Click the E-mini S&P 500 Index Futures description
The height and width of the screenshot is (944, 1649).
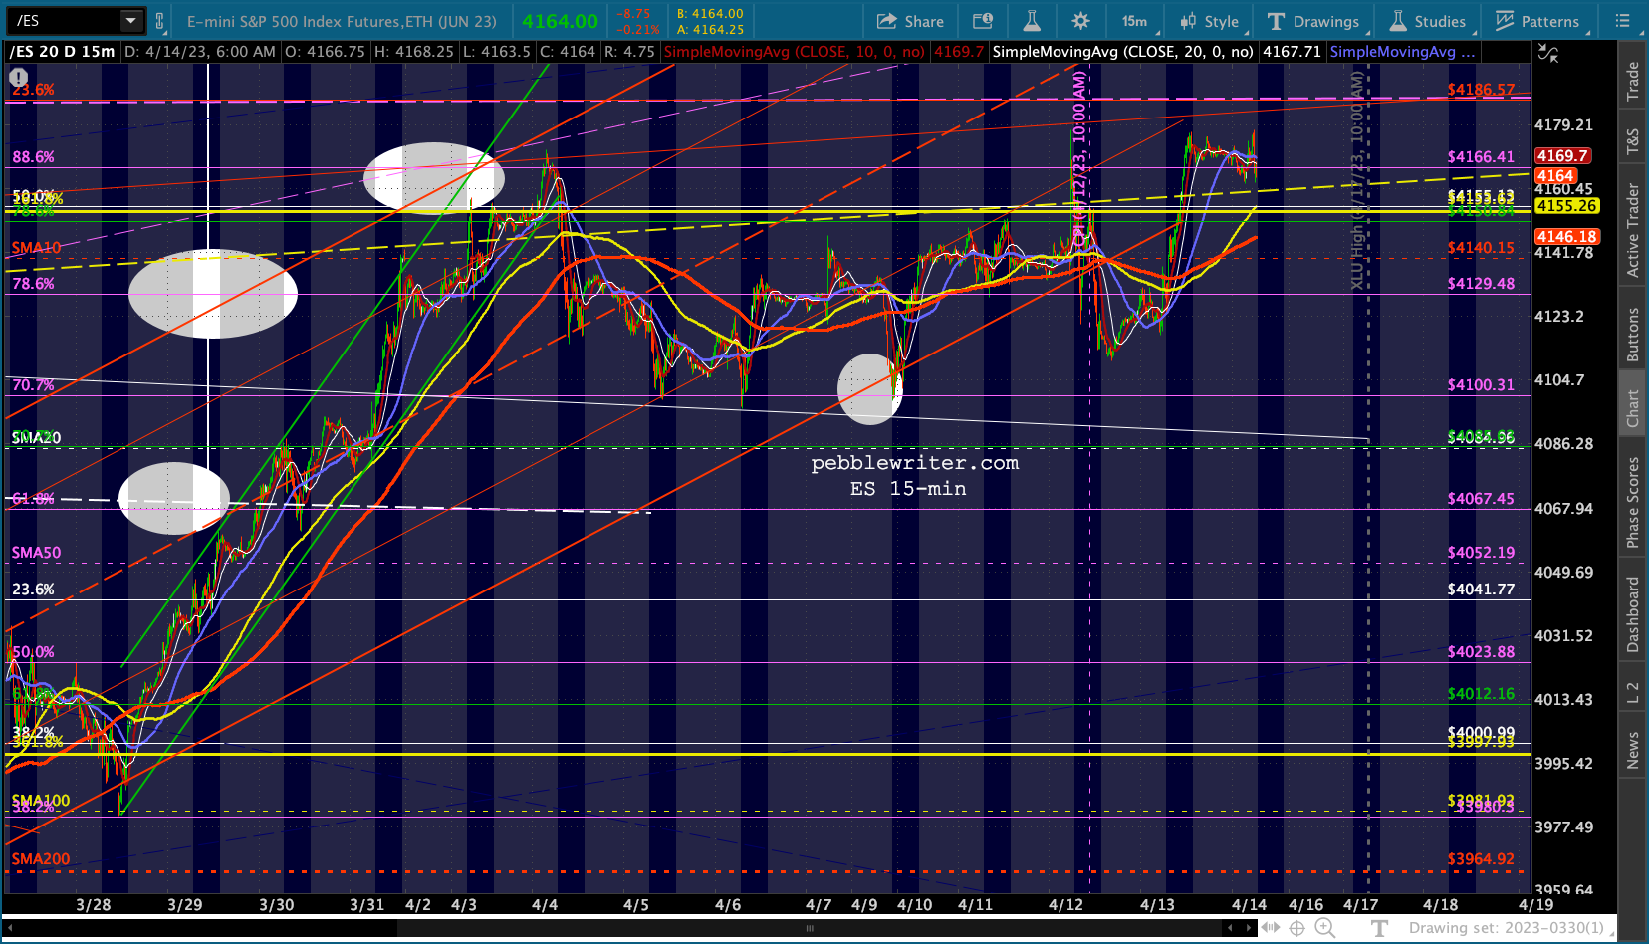point(342,21)
